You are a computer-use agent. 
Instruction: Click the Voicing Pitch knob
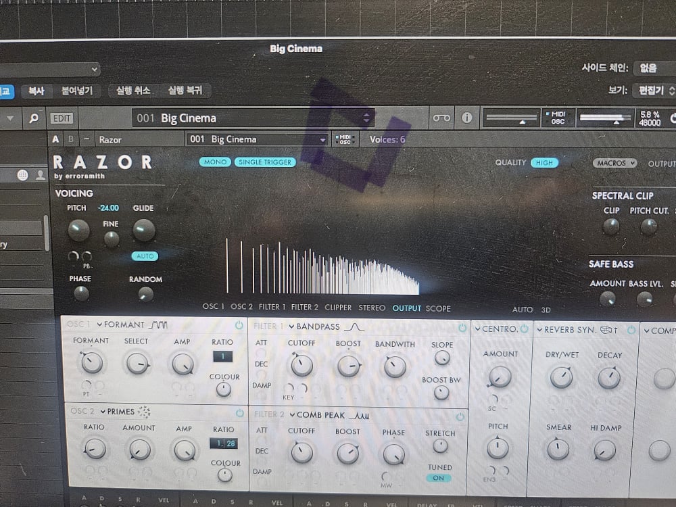pos(79,230)
